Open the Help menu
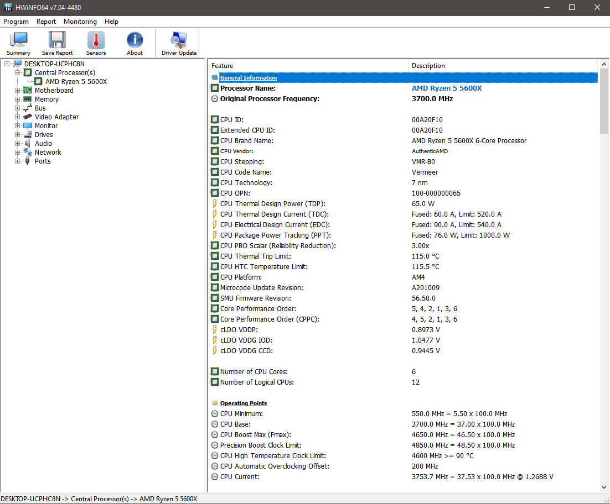 pos(111,22)
